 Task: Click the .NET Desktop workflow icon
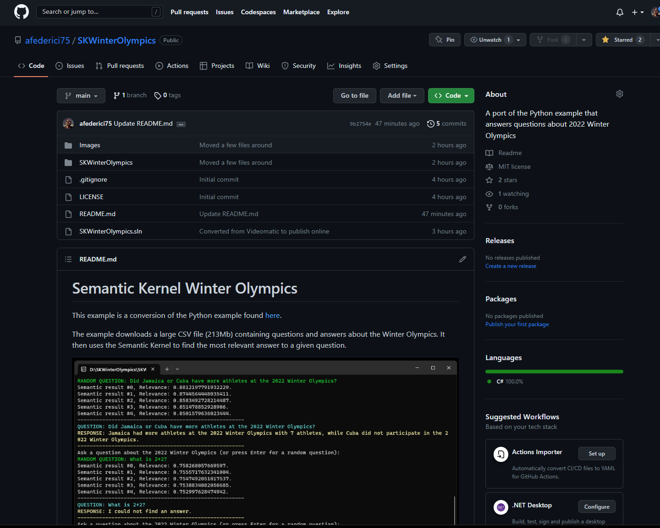click(x=501, y=507)
